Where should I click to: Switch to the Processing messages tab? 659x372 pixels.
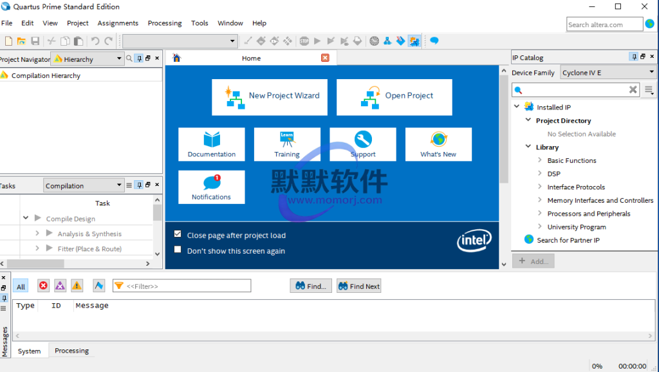pyautogui.click(x=72, y=351)
